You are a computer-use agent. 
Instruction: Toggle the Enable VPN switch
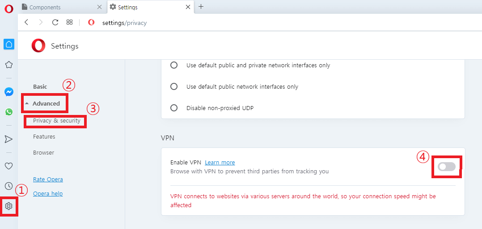point(447,167)
